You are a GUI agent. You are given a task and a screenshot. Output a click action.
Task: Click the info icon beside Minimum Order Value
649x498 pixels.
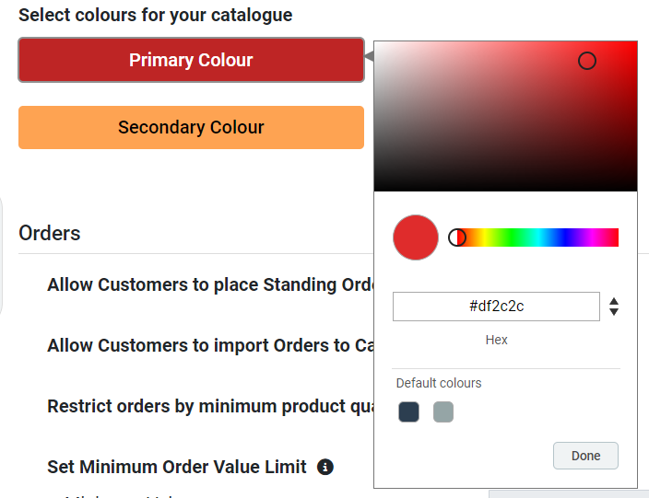324,467
